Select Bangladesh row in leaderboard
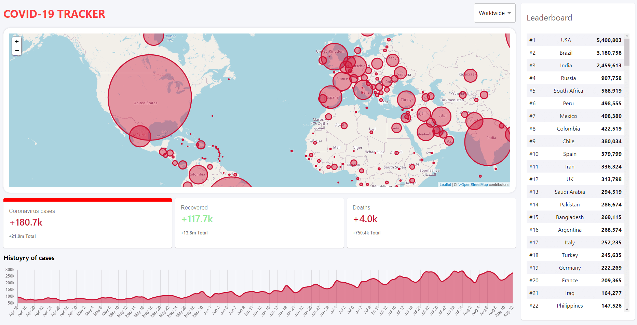Viewport: 637px width, 325px height. 575,217
